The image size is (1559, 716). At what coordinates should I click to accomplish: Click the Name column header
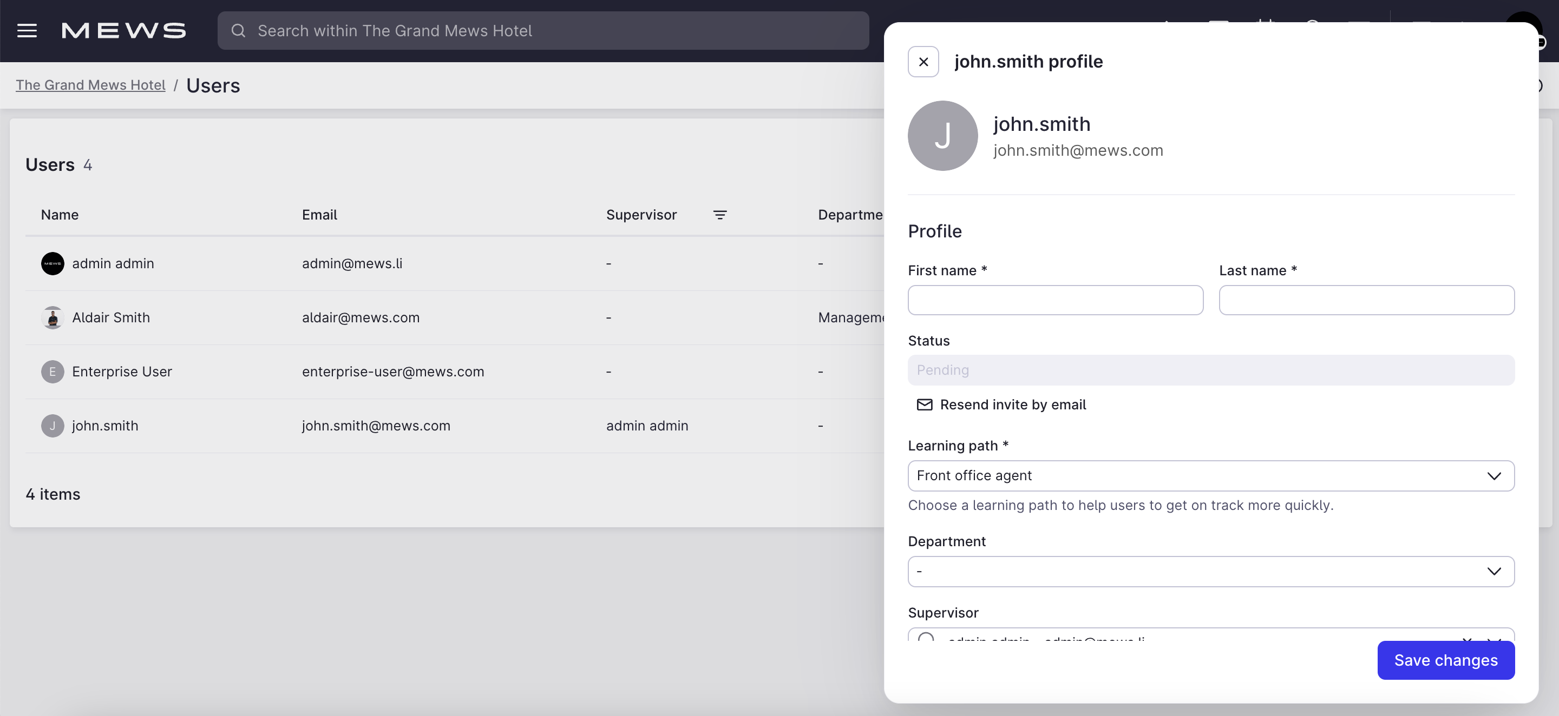coord(60,215)
